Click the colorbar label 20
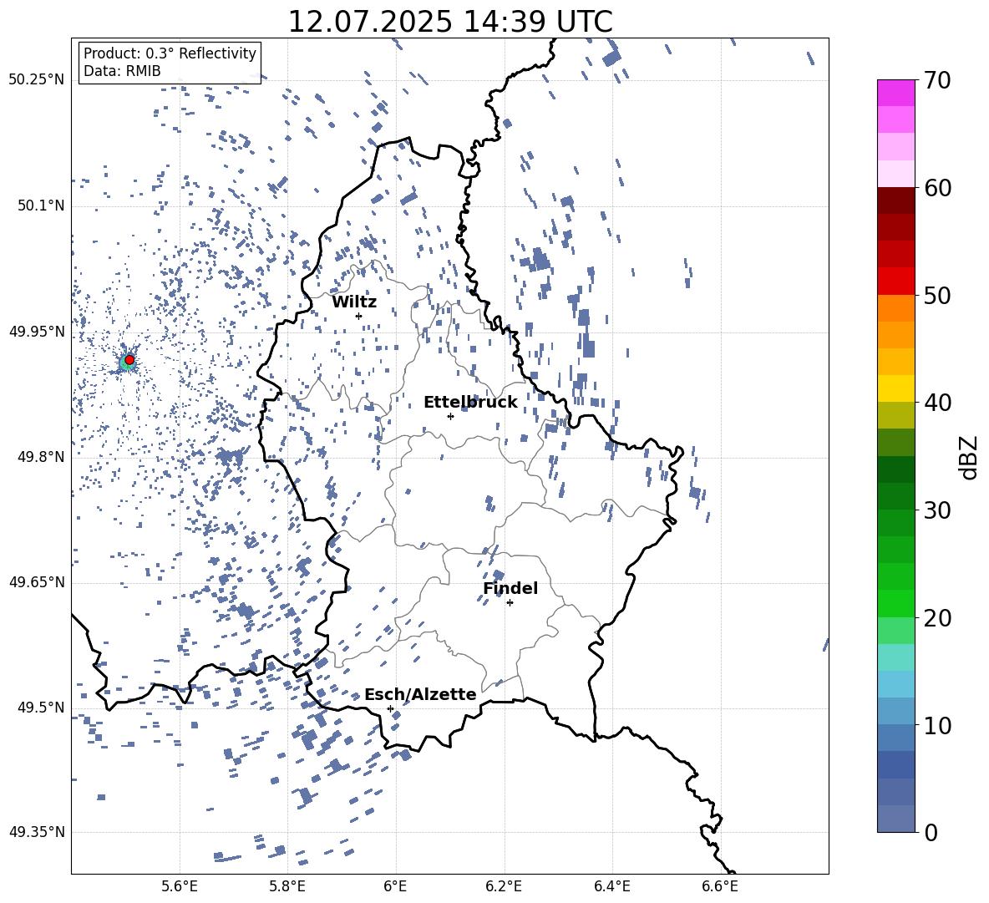989x903 pixels. coord(937,617)
